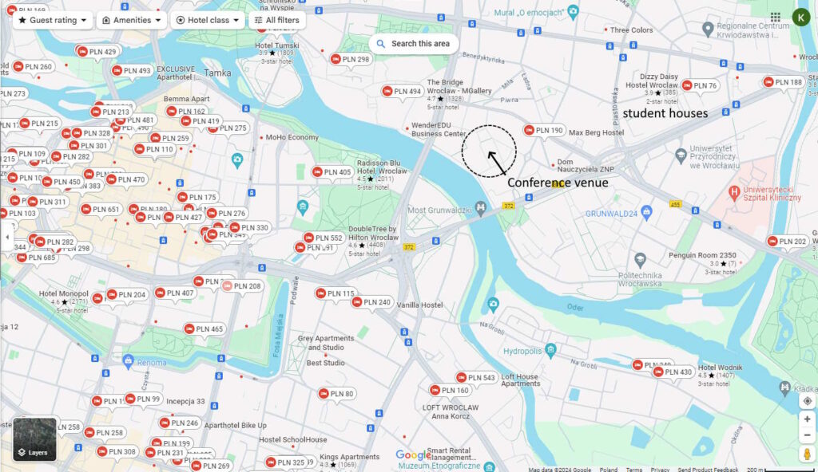Image resolution: width=818 pixels, height=472 pixels.
Task: Open the Terms link at the bottom
Action: coord(633,470)
